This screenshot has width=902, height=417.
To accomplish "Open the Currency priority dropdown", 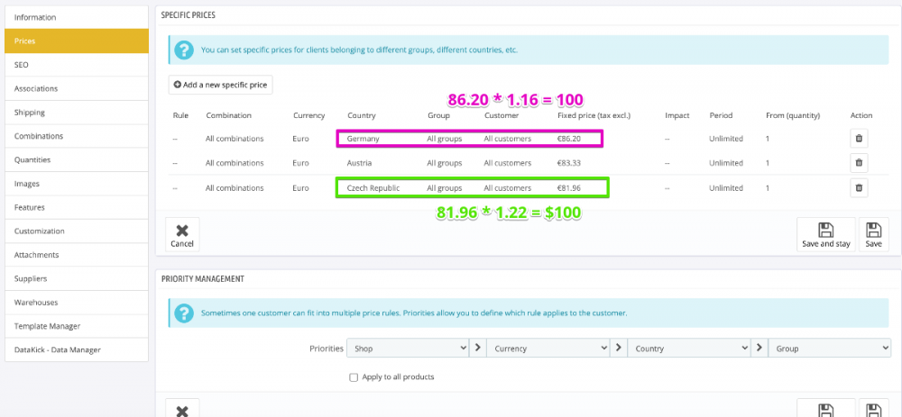I will pyautogui.click(x=548, y=348).
